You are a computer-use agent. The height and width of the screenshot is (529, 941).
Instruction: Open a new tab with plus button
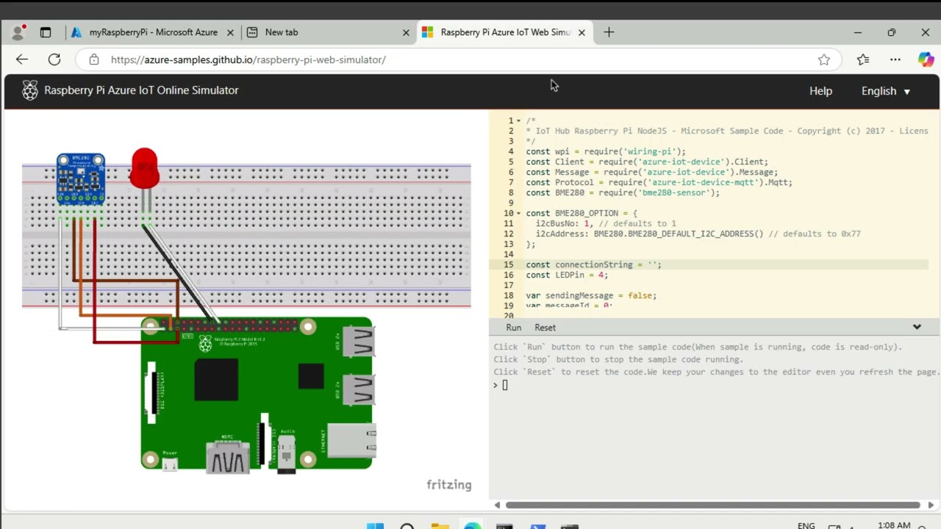pos(609,32)
